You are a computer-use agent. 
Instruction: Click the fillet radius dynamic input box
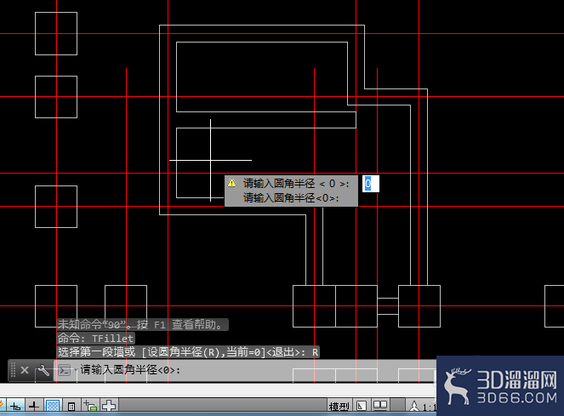tap(371, 184)
